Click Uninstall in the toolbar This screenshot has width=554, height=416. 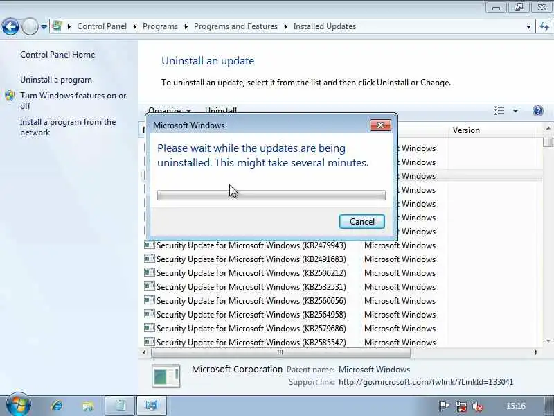point(221,110)
